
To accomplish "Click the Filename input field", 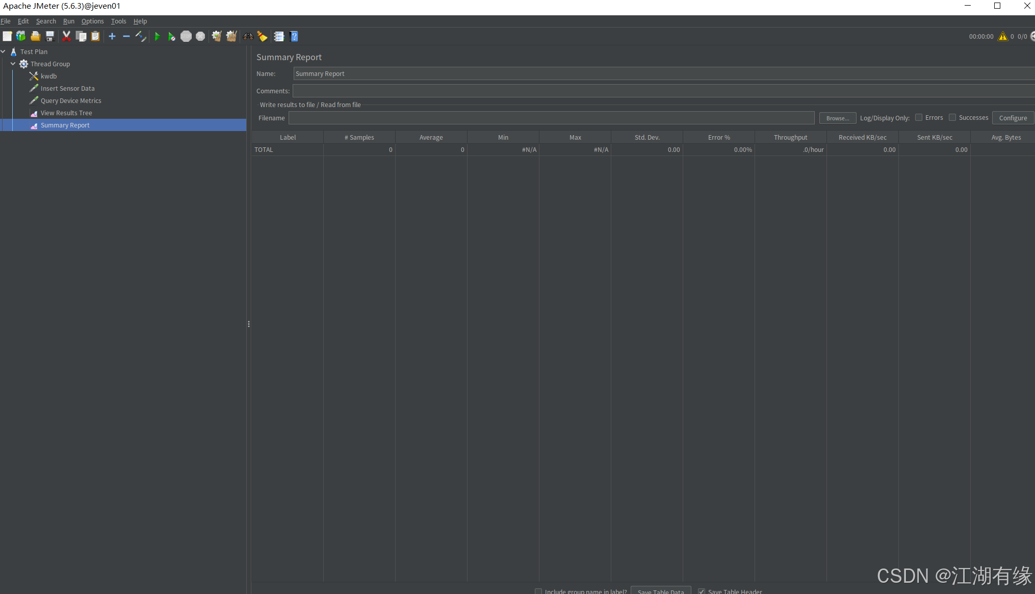I will (x=551, y=118).
